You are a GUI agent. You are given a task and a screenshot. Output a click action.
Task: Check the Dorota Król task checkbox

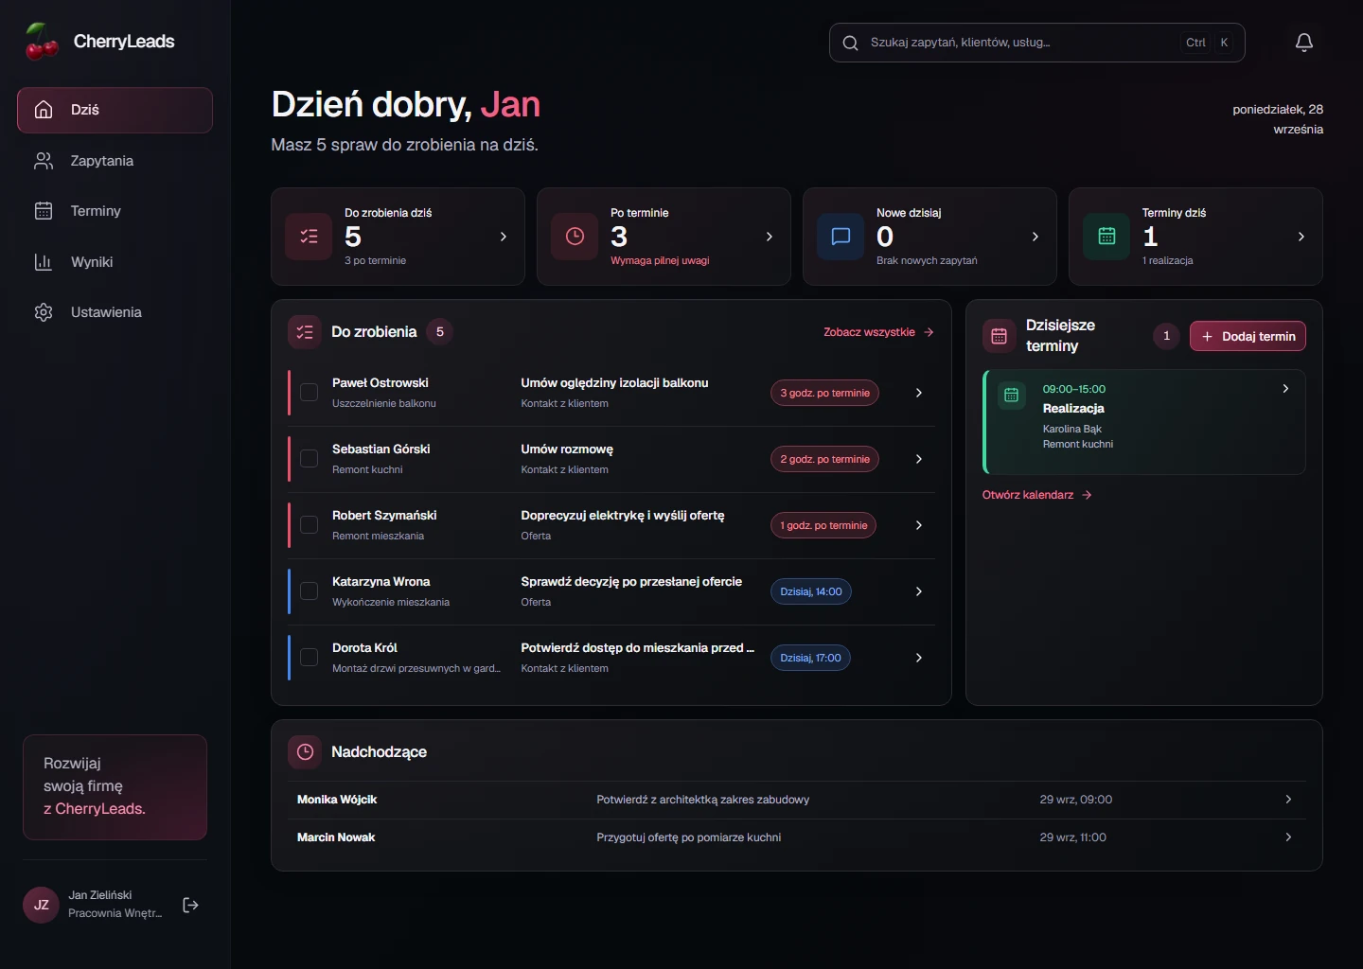[309, 658]
